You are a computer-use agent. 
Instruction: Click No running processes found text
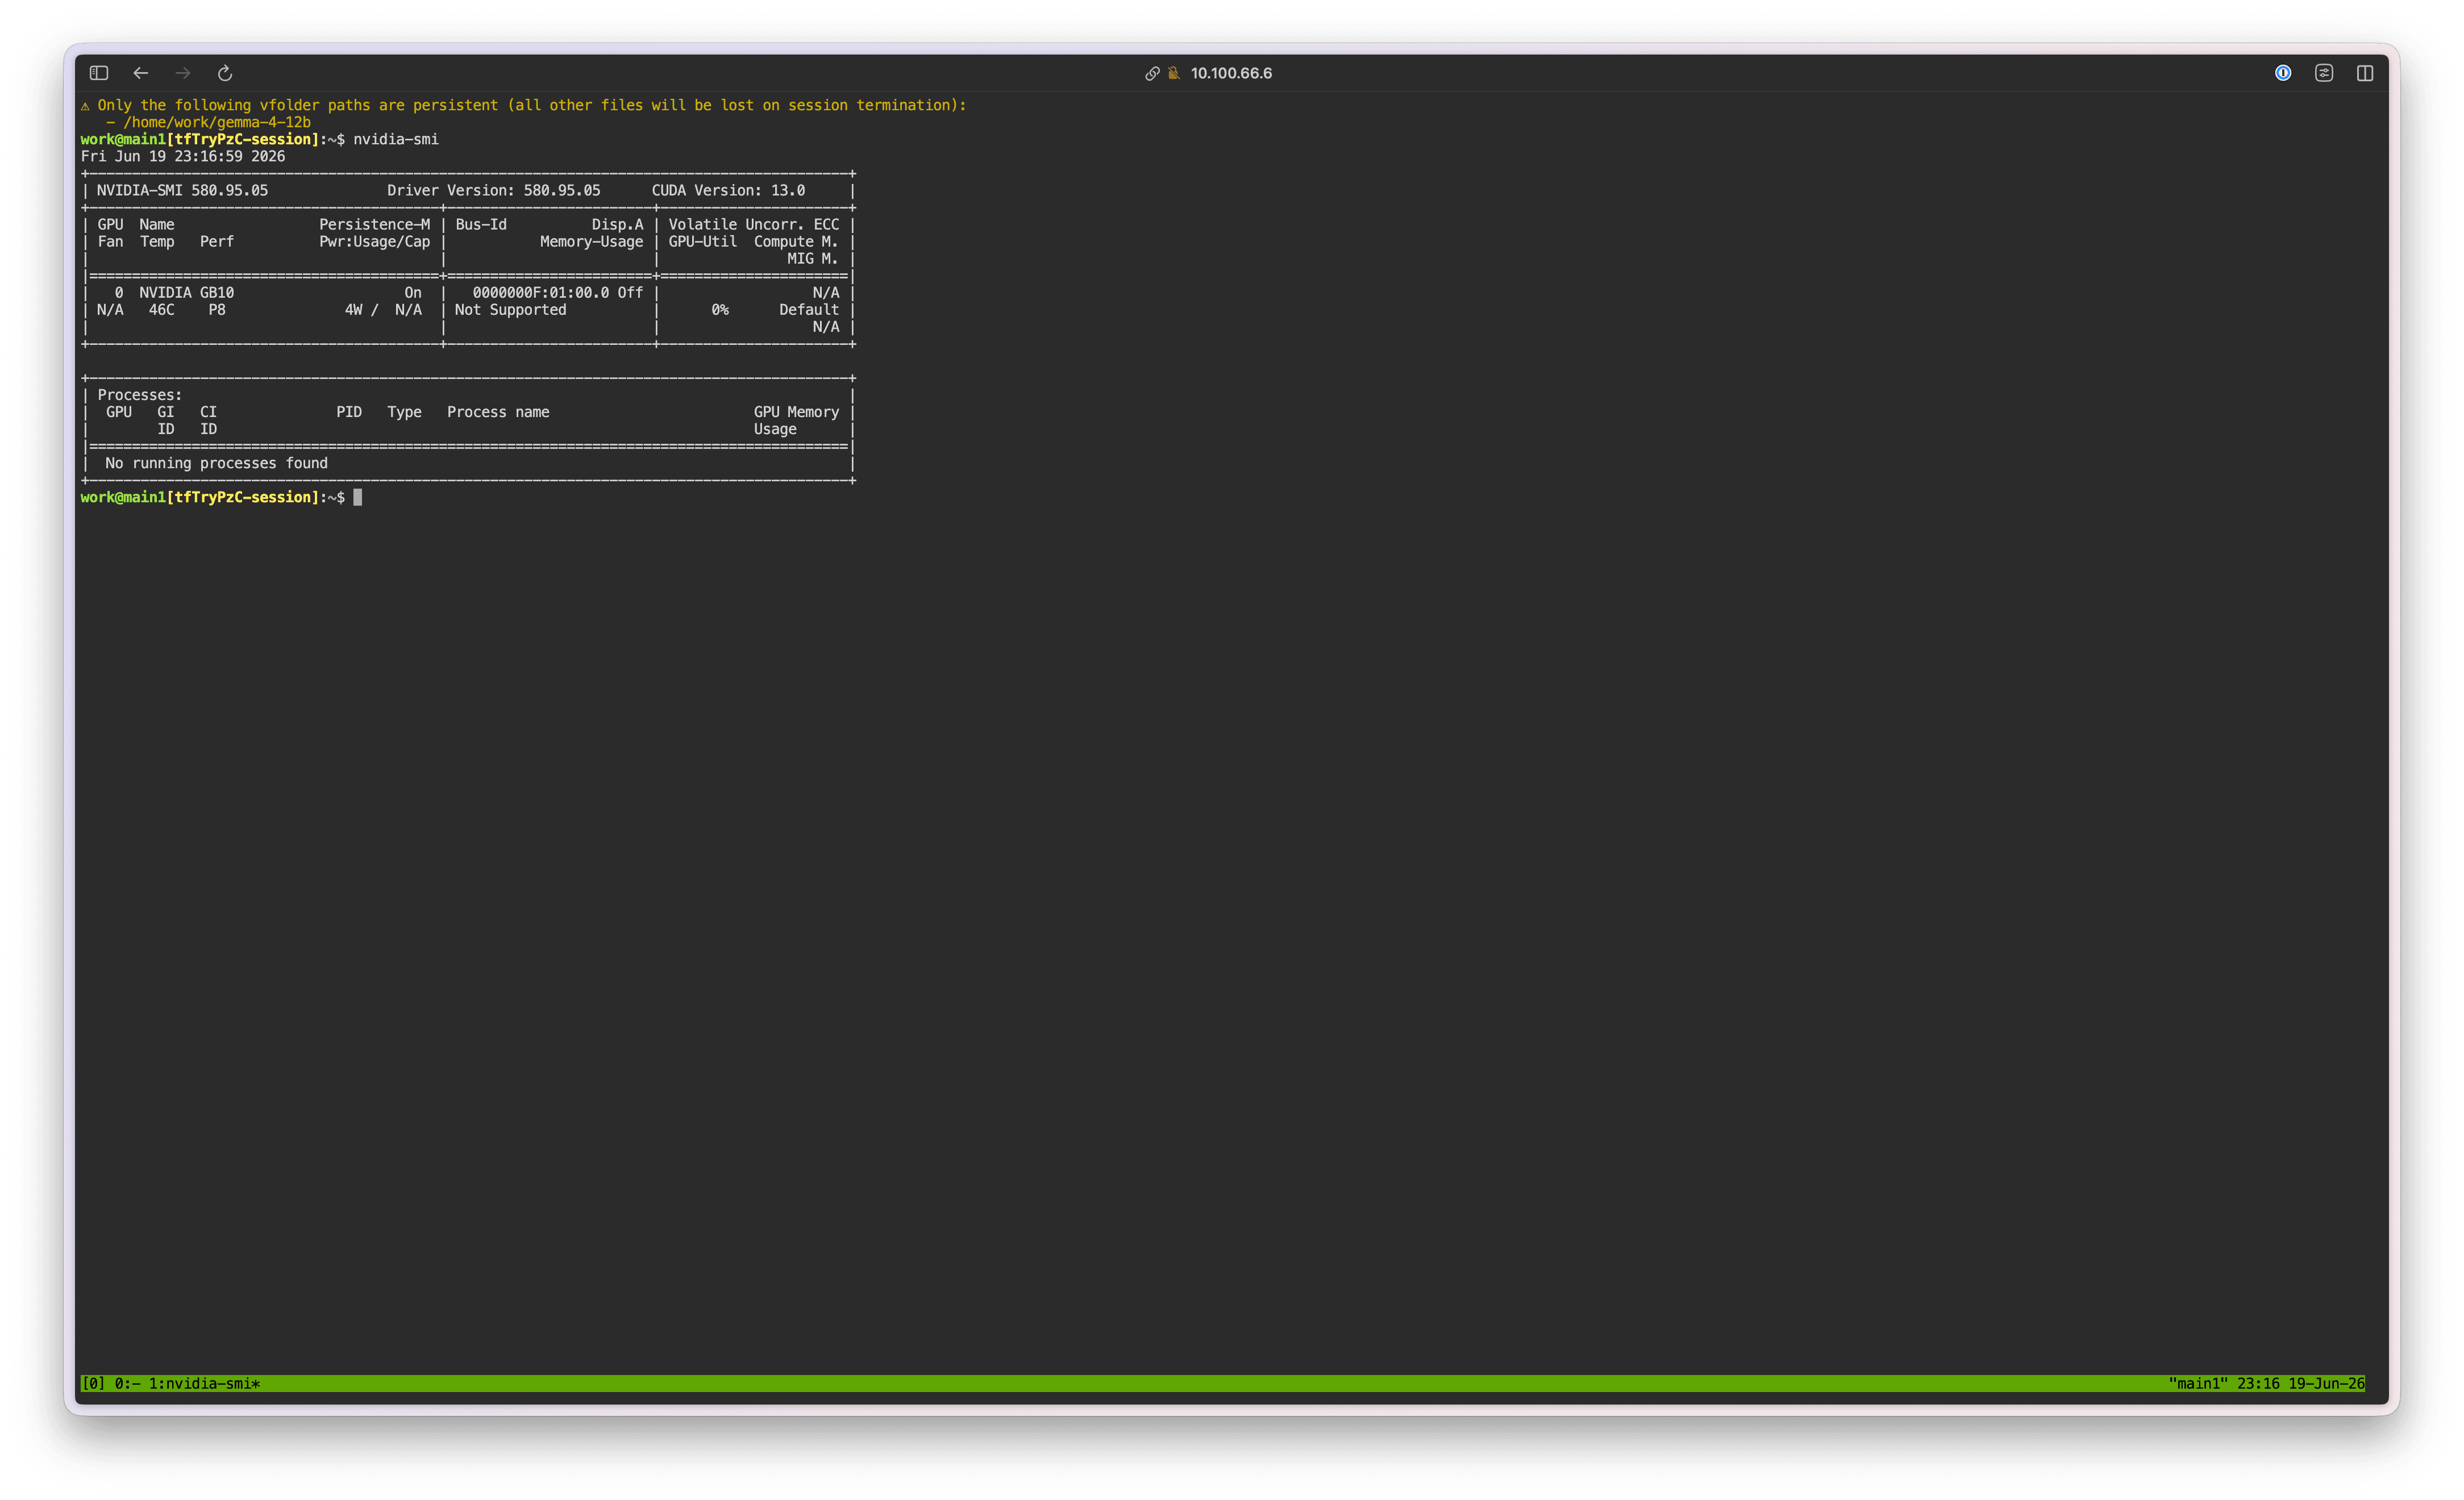click(216, 462)
